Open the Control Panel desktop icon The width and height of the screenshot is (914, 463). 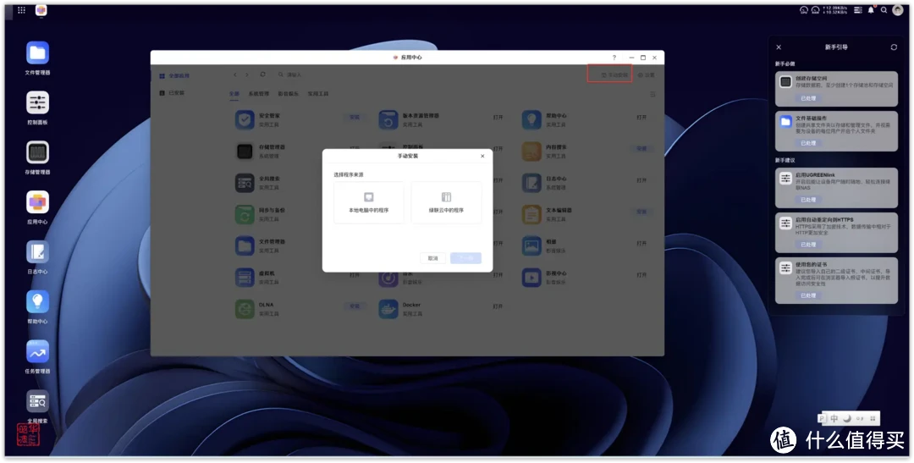(37, 103)
